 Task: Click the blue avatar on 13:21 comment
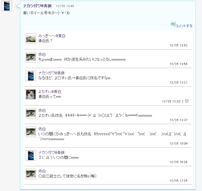pyautogui.click(x=31, y=76)
